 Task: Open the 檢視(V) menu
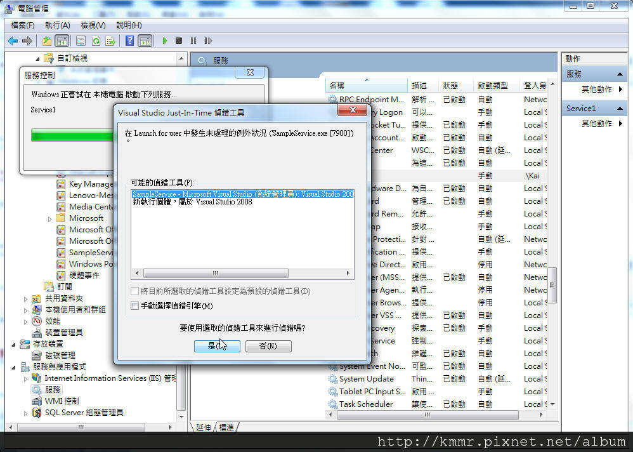coord(93,25)
